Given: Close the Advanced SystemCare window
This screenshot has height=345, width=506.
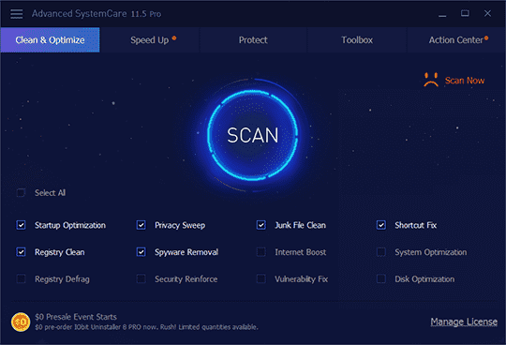Looking at the screenshot, I should (x=487, y=13).
